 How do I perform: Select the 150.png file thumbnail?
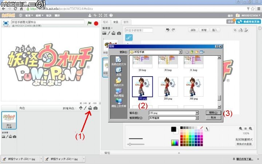[x=142, y=87]
